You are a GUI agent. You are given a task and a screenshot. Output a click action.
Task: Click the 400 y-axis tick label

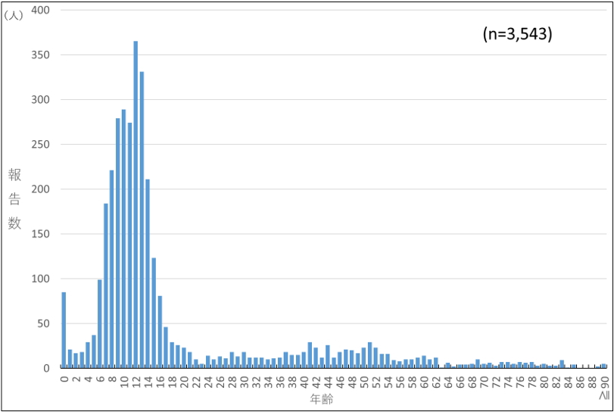(40, 10)
